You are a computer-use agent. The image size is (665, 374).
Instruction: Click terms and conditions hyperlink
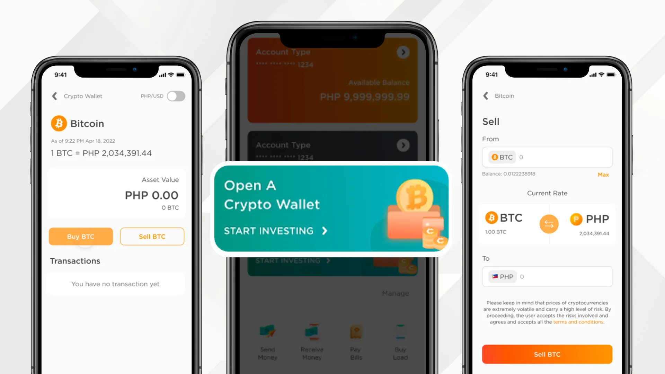point(578,322)
